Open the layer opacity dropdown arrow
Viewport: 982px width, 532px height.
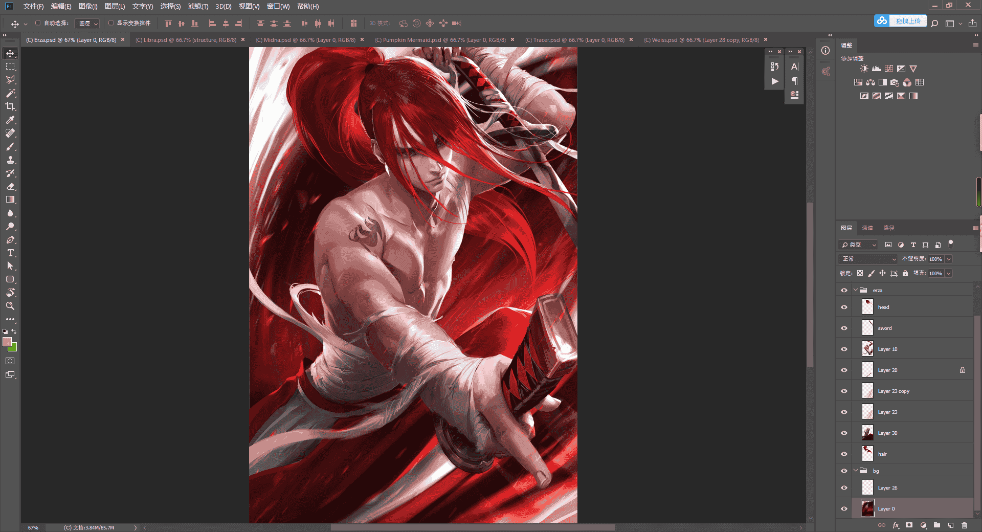tap(949, 259)
